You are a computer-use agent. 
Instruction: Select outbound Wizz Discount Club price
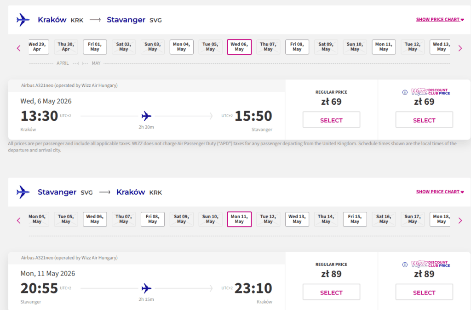click(424, 120)
